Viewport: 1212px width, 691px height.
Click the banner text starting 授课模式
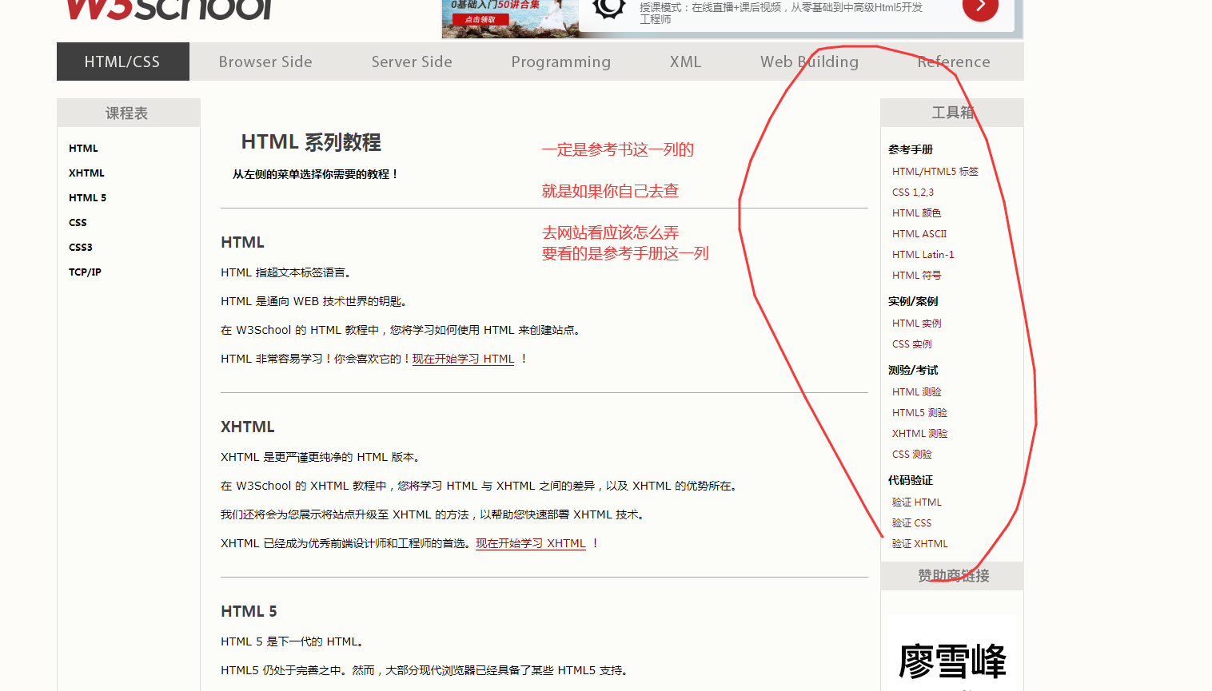click(781, 13)
